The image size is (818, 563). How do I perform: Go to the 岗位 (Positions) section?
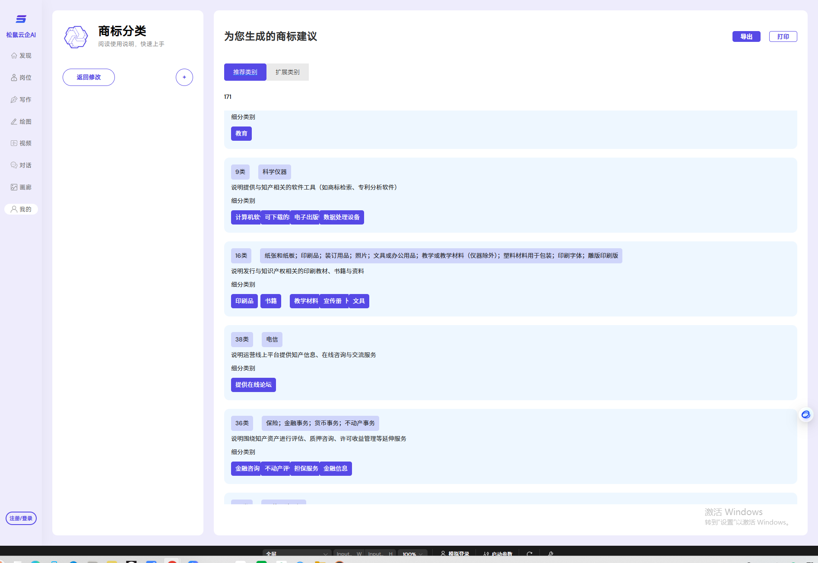[21, 78]
